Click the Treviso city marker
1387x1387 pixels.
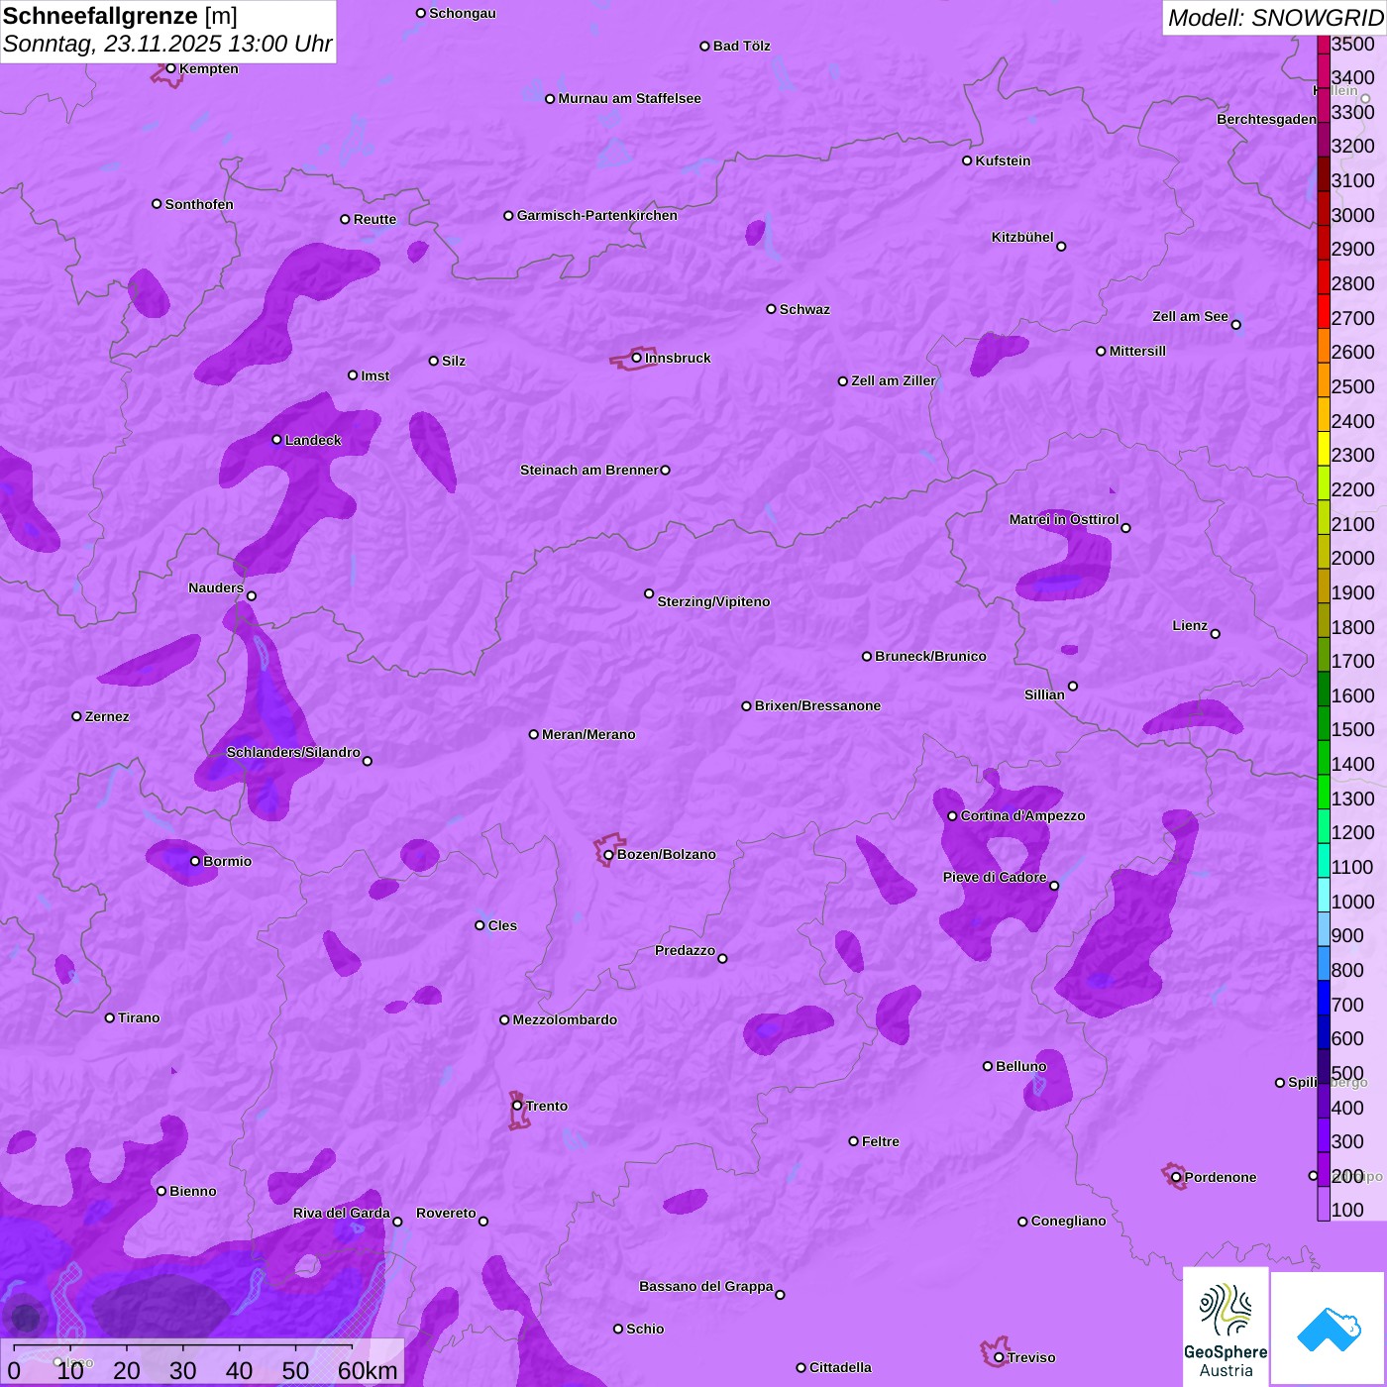(999, 1357)
